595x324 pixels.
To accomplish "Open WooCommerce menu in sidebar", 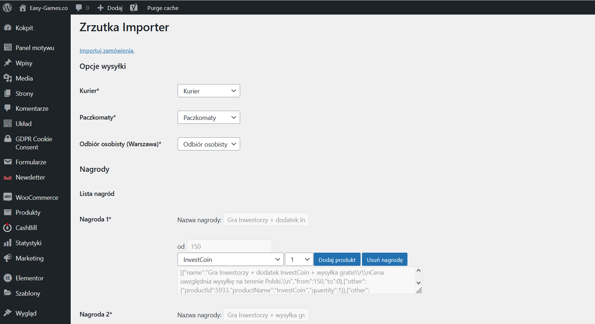I will tap(37, 198).
